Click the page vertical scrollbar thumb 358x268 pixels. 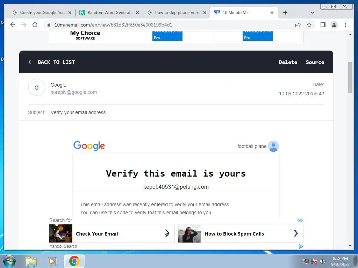tap(350, 77)
